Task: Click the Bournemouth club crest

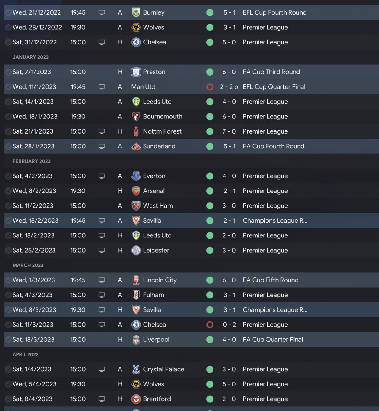Action: pos(136,117)
